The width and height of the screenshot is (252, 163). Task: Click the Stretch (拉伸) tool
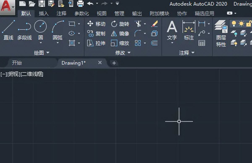tap(96, 43)
